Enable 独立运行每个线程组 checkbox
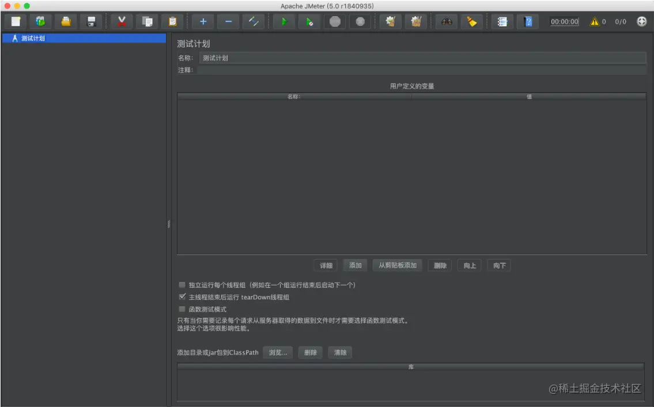Image resolution: width=654 pixels, height=407 pixels. [182, 285]
